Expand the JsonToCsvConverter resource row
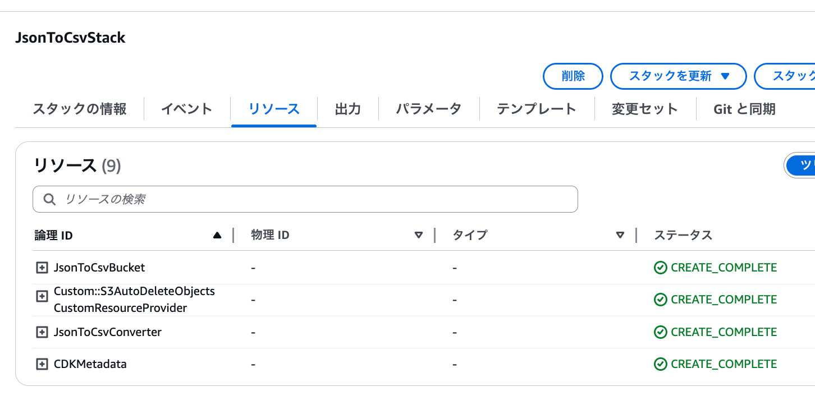Viewport: 815px width, 414px height. 42,332
